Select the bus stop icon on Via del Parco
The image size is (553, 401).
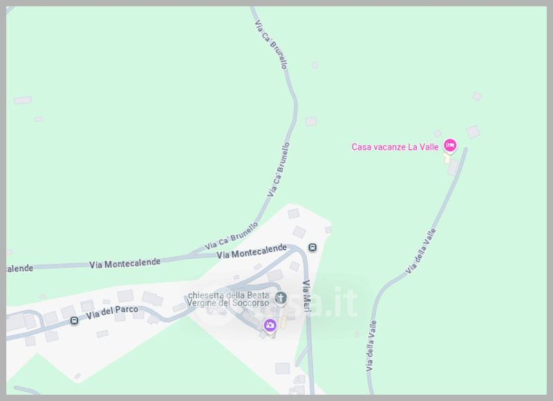[x=74, y=321]
